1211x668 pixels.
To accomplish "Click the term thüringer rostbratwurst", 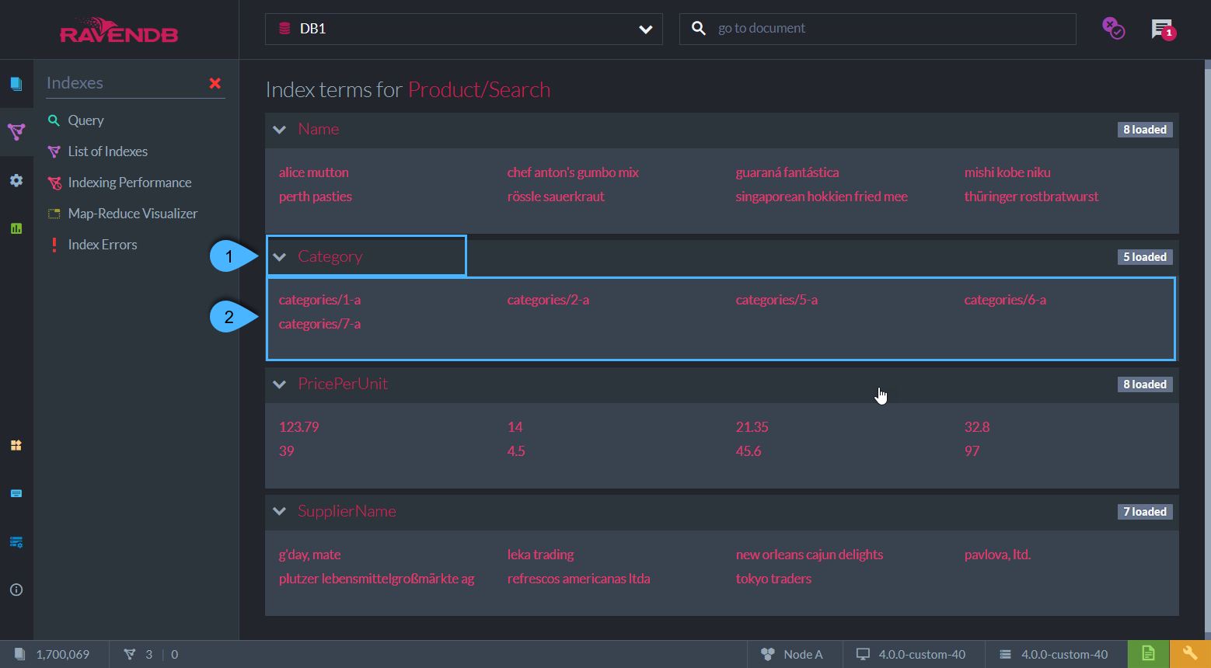I will tap(1031, 197).
